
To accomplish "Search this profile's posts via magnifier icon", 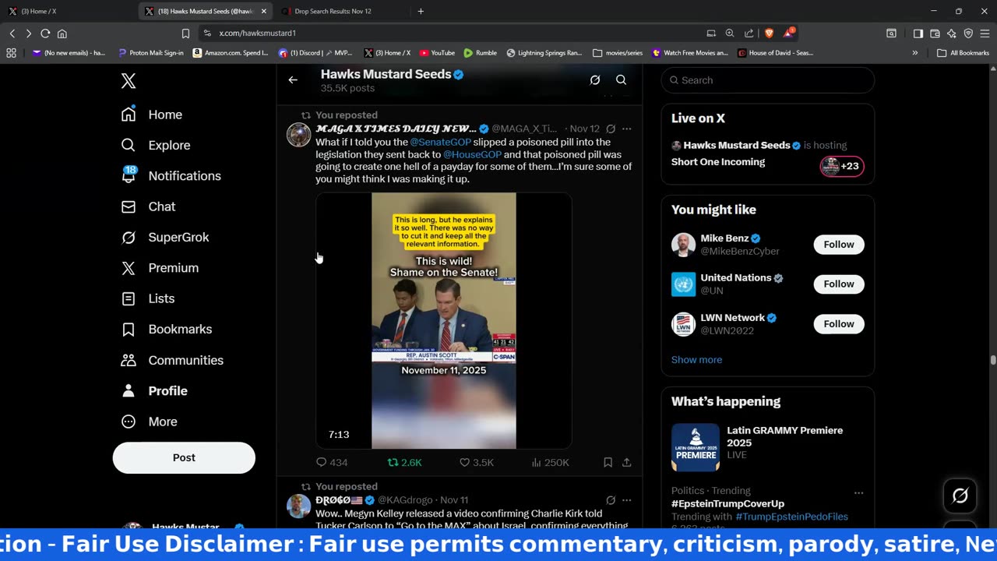I will tap(621, 79).
